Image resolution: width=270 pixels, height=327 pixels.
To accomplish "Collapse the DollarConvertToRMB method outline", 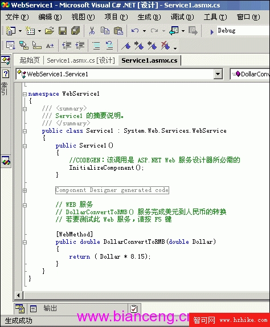I will point(25,242).
